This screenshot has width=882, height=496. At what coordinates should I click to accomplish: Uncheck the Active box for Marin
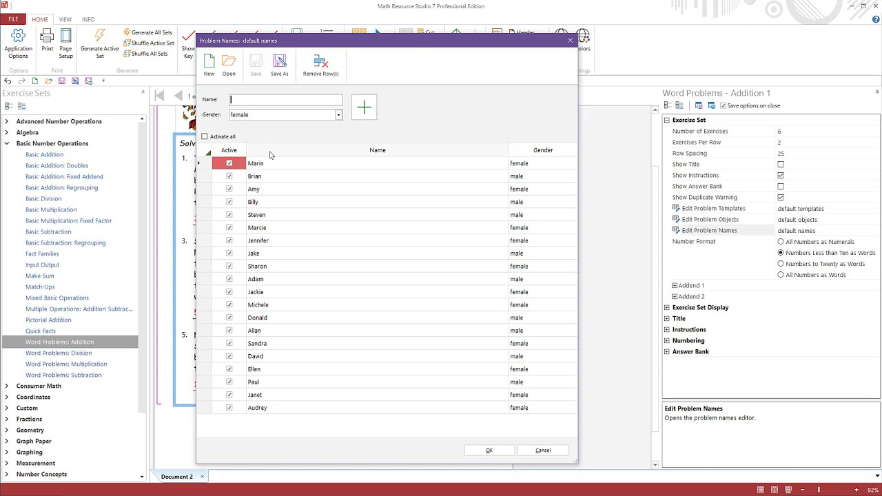pos(229,163)
